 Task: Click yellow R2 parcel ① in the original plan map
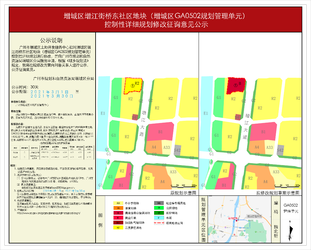coord(133,86)
